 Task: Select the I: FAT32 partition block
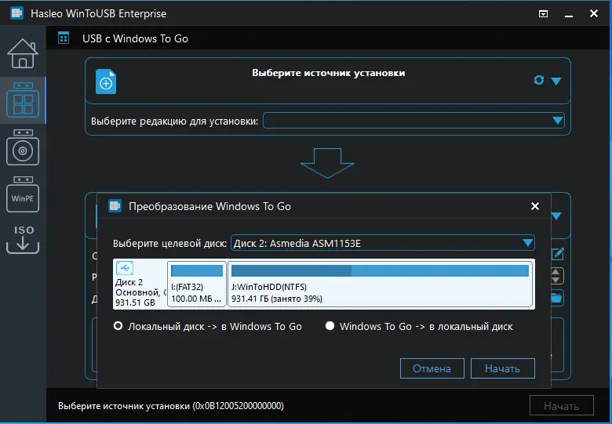[197, 284]
